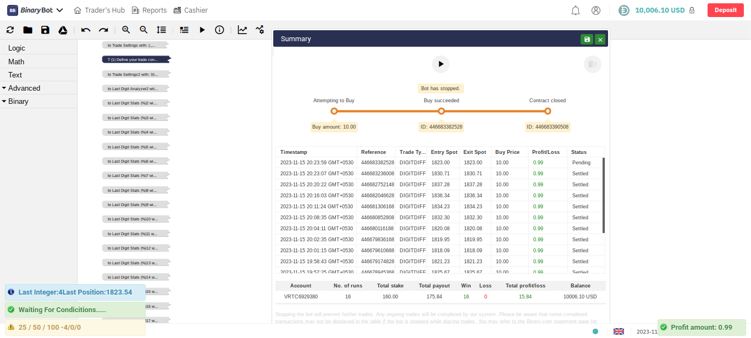Open the notifications bell
Image resolution: width=751 pixels, height=338 pixels.
point(576,10)
